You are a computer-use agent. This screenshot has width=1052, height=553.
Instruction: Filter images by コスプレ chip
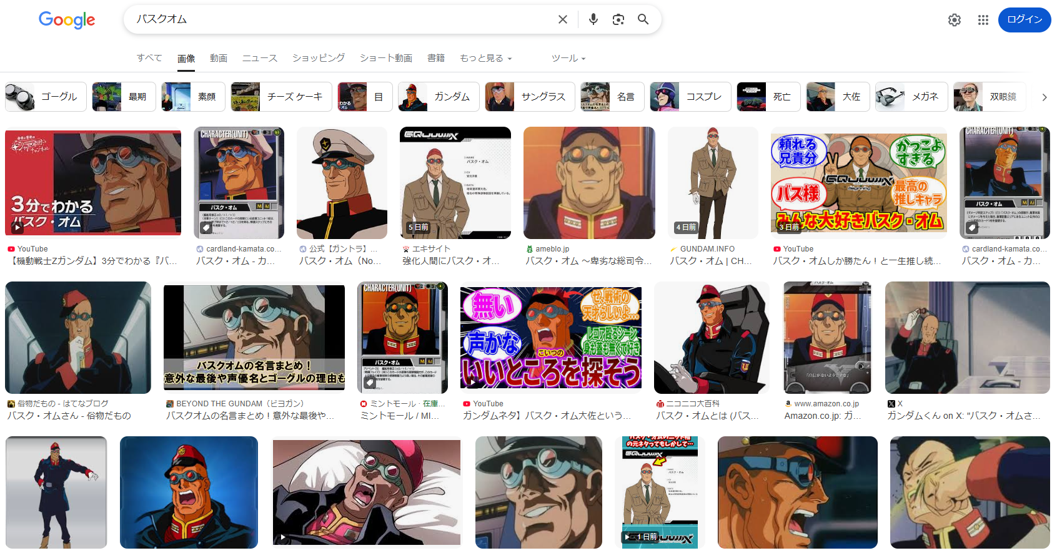click(690, 97)
